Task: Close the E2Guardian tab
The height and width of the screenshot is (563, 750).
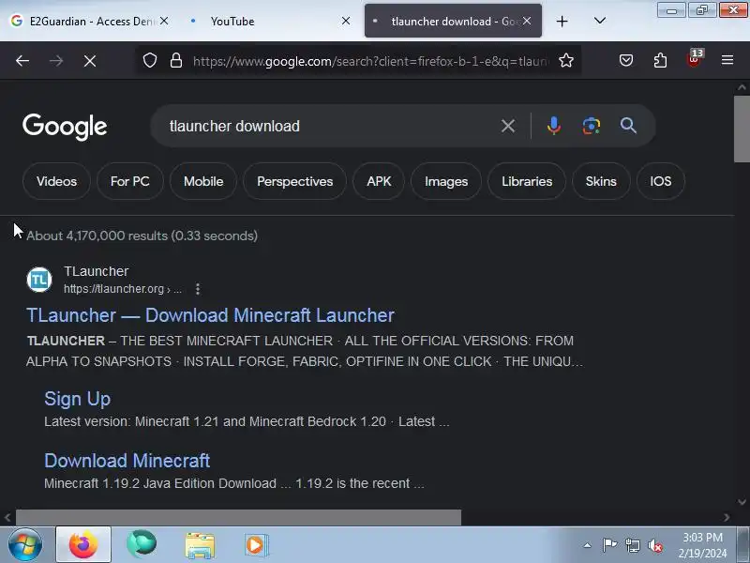Action: [163, 21]
